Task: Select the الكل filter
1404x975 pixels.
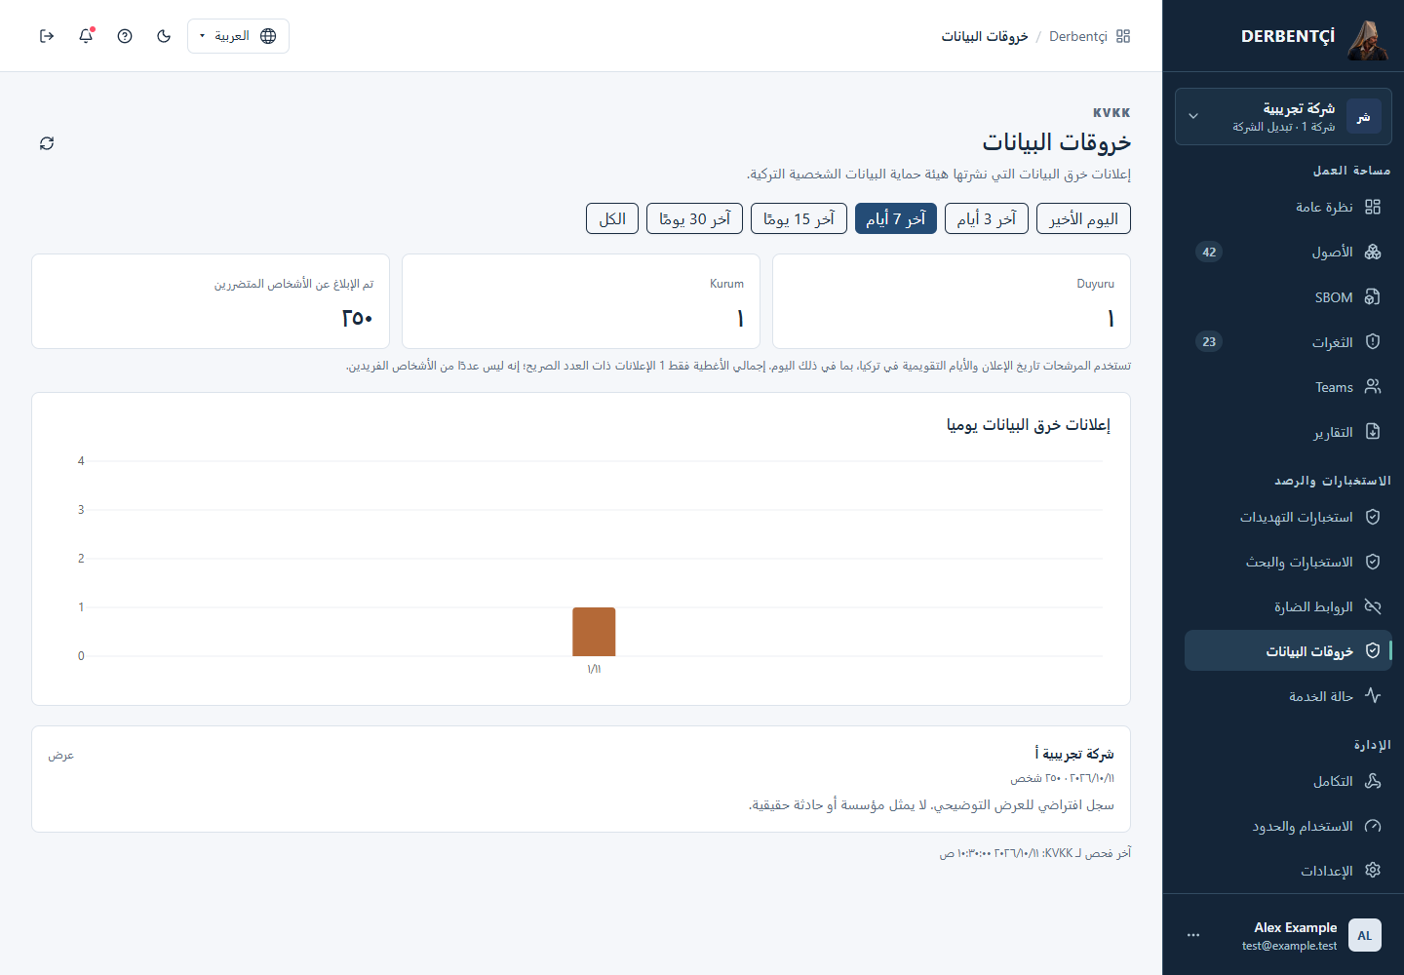Action: click(x=612, y=218)
